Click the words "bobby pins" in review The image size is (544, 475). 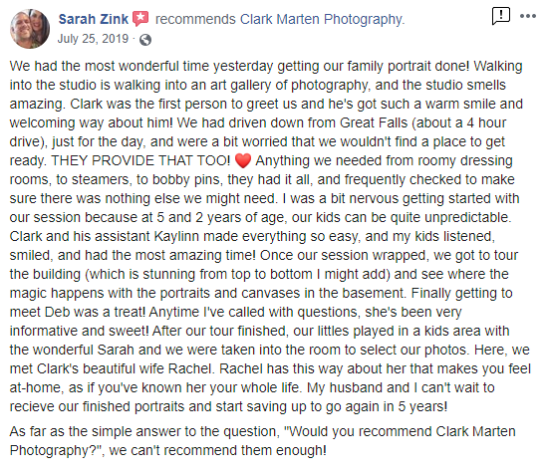tap(186, 179)
